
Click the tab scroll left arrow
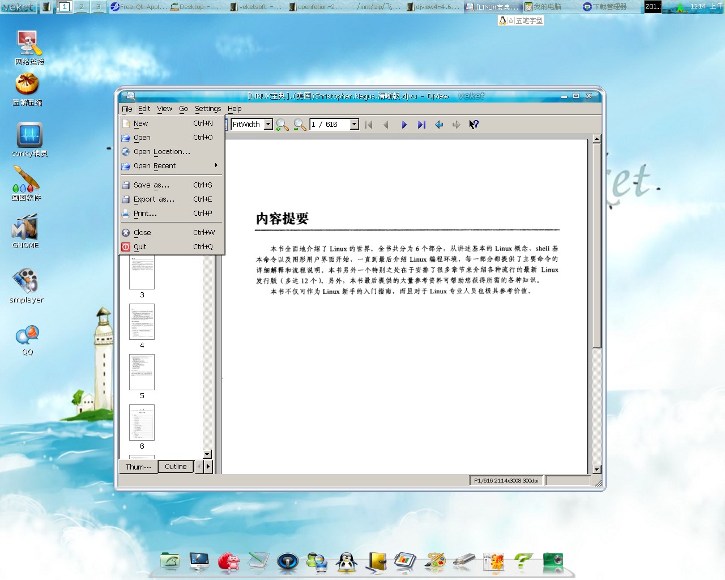click(199, 467)
